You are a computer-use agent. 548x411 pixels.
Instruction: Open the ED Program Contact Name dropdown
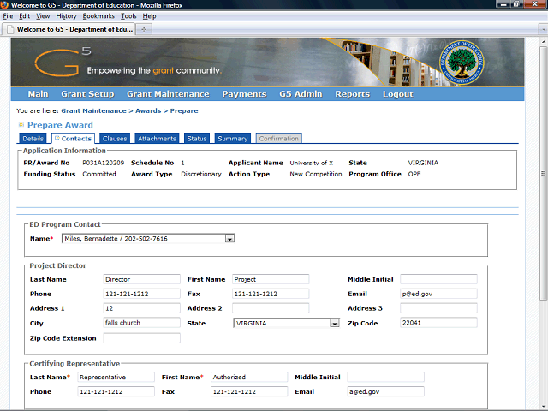[229, 239]
